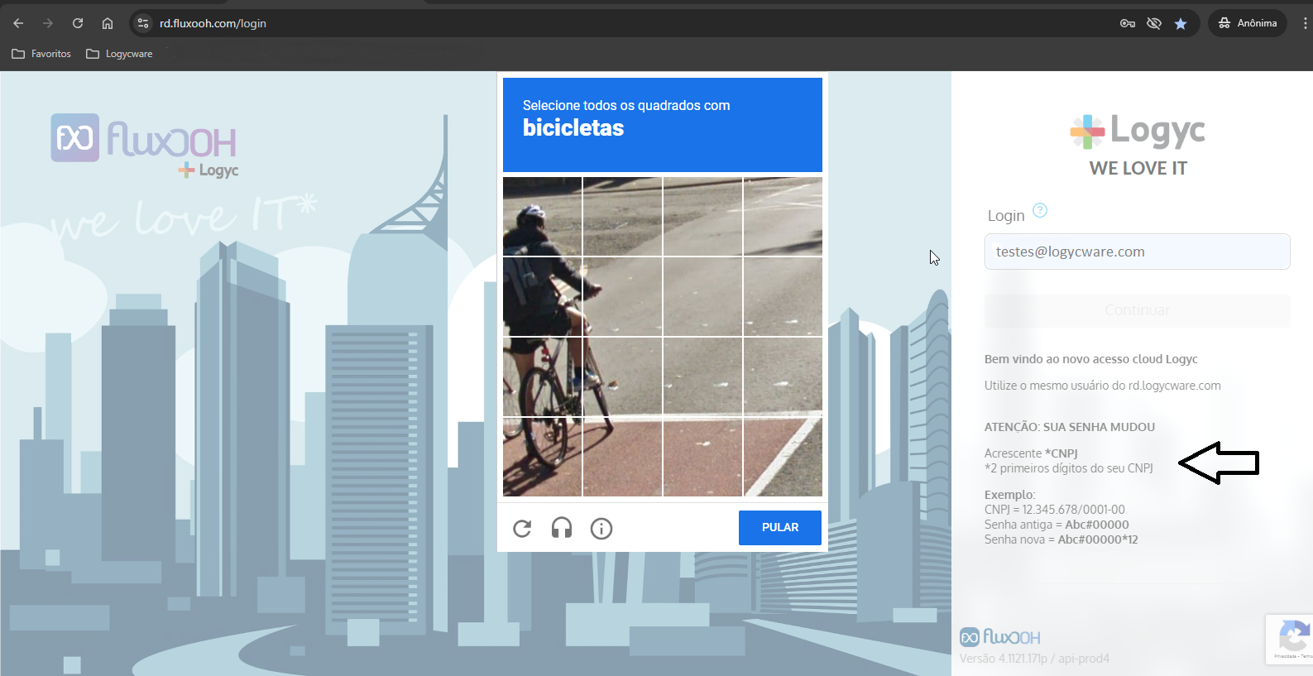
Task: Click the browser forward arrow
Action: click(48, 23)
